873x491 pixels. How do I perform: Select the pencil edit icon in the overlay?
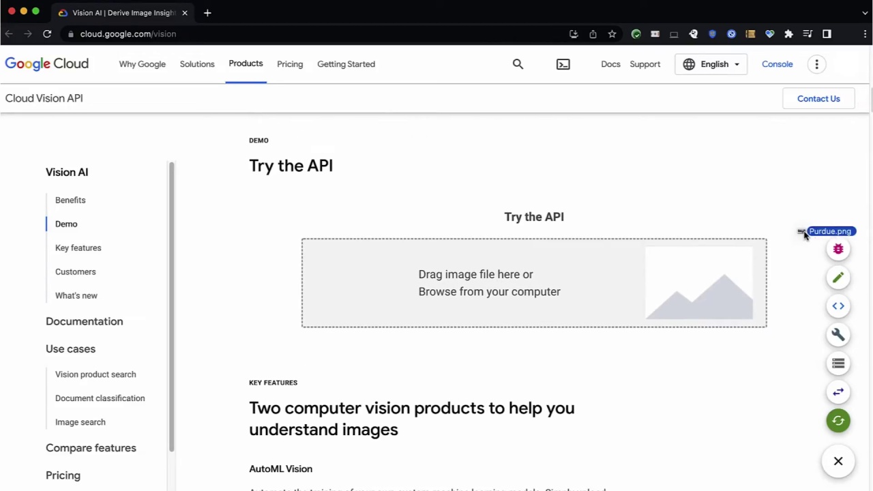pos(838,278)
